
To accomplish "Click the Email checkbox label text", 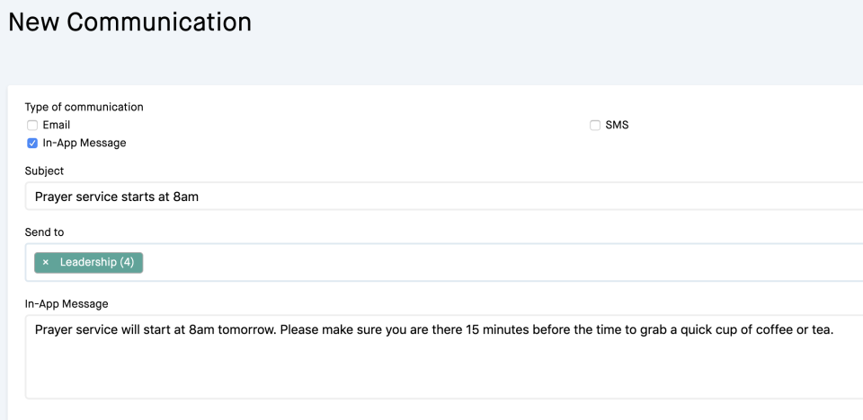I will pyautogui.click(x=56, y=125).
